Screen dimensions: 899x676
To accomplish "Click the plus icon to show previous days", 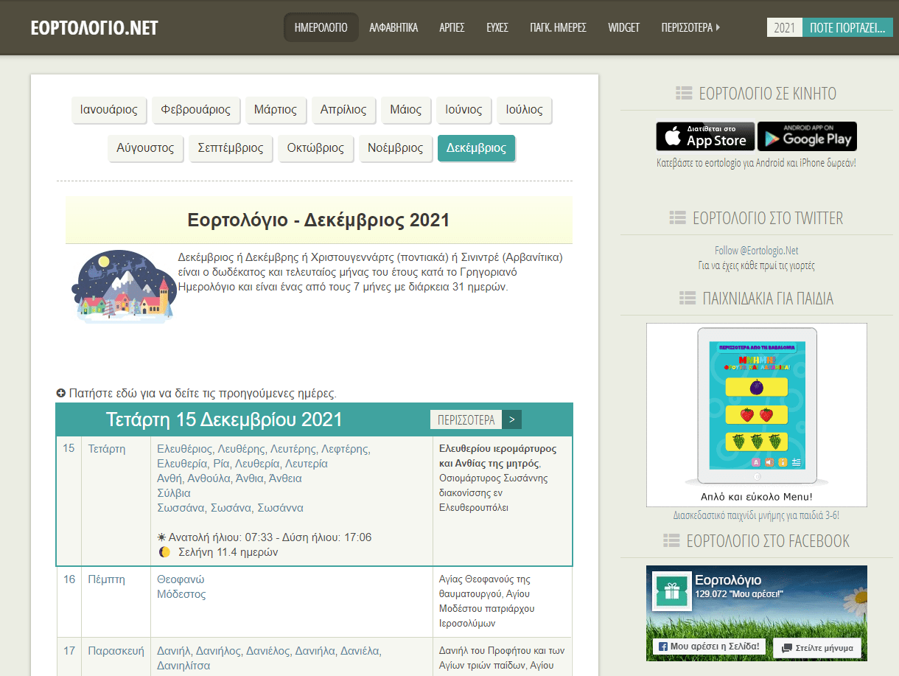I will 61,393.
